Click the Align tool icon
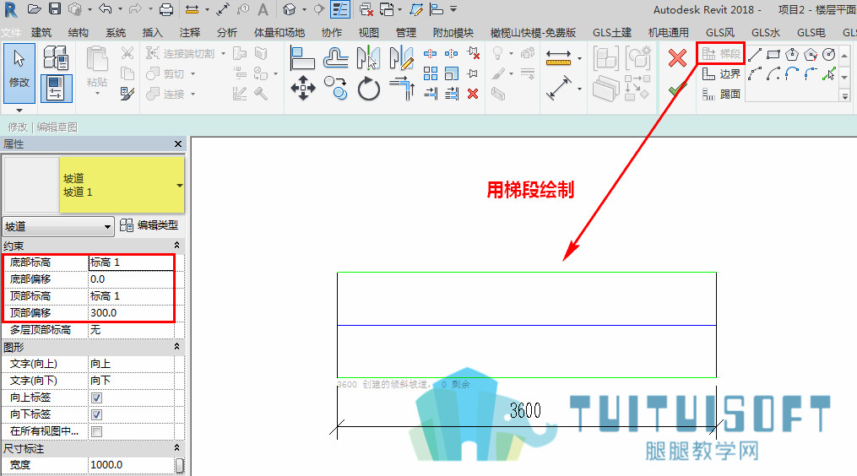This screenshot has width=857, height=476. coord(302,58)
